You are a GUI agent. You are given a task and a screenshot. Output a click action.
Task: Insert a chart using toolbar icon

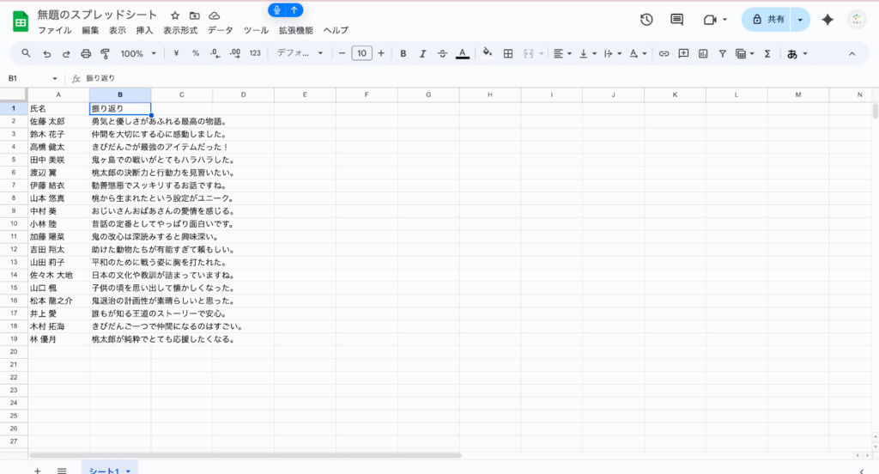703,53
